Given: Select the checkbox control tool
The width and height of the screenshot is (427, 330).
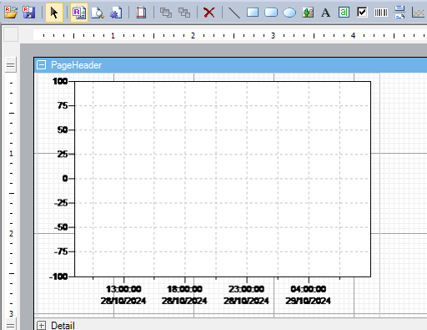Looking at the screenshot, I should click(362, 13).
